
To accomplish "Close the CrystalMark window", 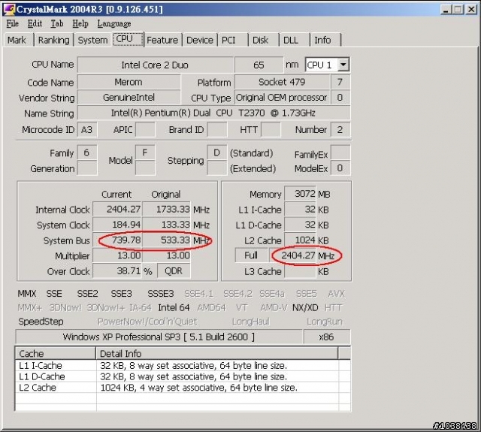I will click(471, 10).
